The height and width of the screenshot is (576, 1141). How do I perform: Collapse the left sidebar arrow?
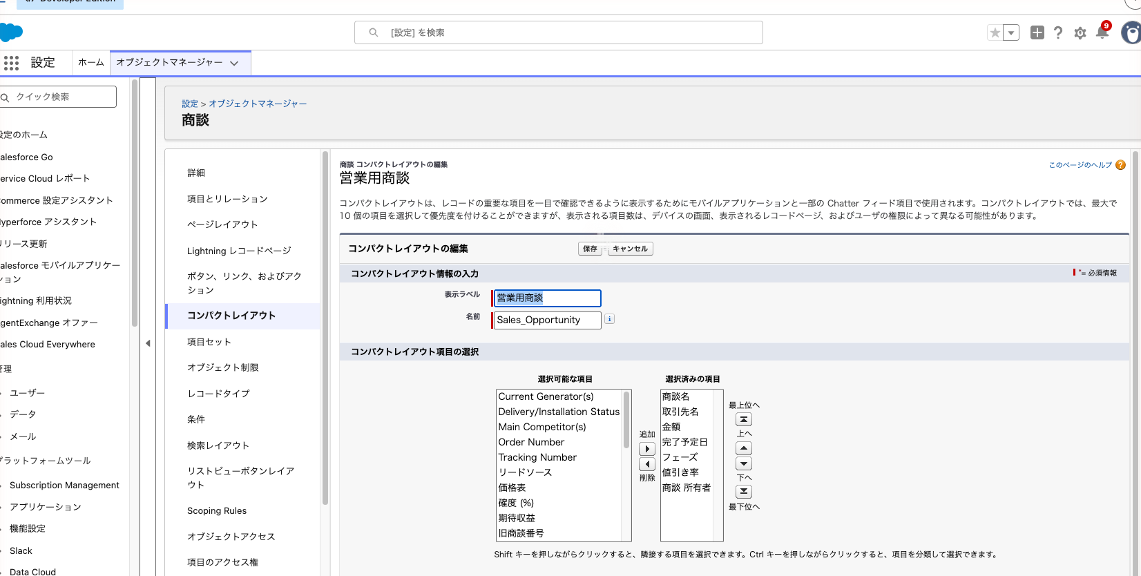pos(148,343)
